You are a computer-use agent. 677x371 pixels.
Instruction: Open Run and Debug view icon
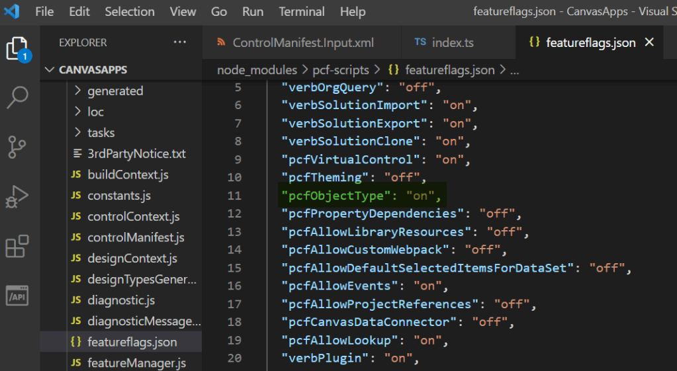click(18, 196)
